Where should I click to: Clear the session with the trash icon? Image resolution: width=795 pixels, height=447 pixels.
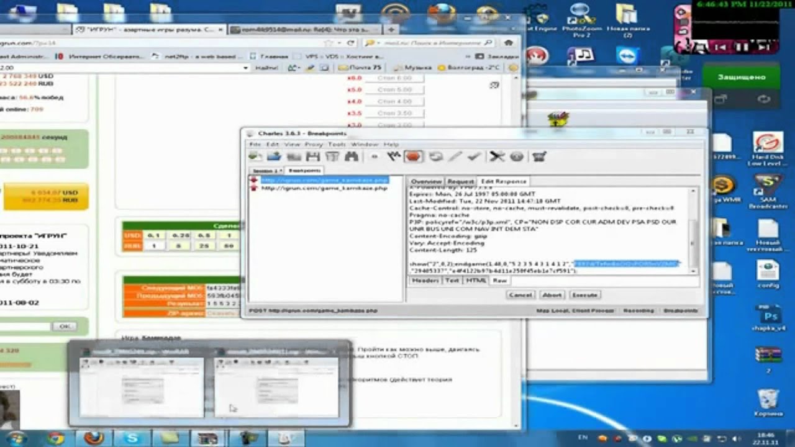[332, 157]
